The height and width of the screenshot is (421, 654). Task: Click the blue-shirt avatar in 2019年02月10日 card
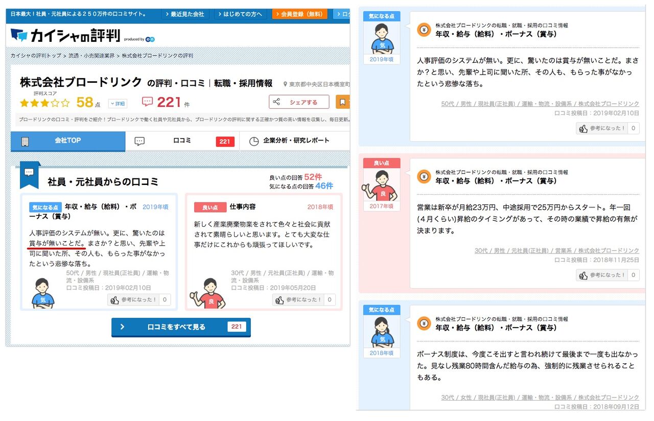[43, 293]
